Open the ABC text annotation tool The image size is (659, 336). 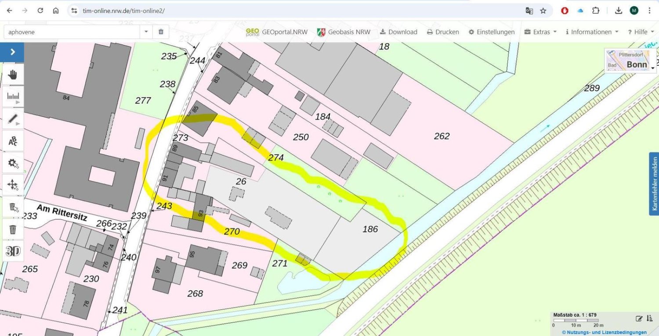coord(12,140)
